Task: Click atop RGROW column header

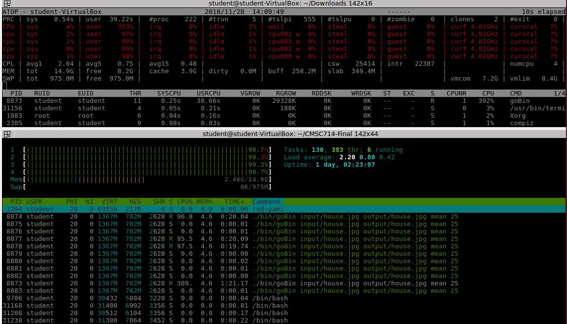Action: (x=285, y=93)
